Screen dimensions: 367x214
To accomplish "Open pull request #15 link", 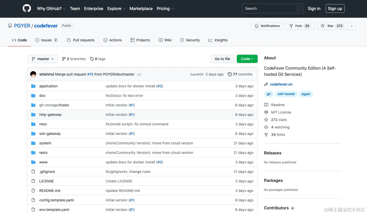I will pos(90,74).
